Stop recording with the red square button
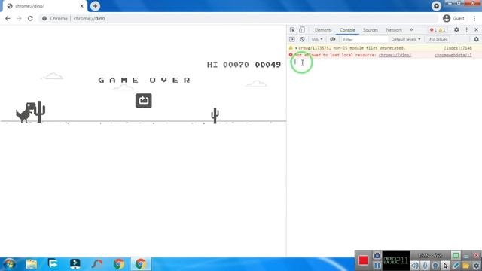This screenshot has width=482, height=271. coord(363,260)
